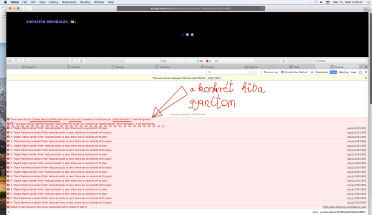Image resolution: width=372 pixels, height=215 pixels.
Task: Go forward with Safari's forward arrow
Action: coord(29,8)
